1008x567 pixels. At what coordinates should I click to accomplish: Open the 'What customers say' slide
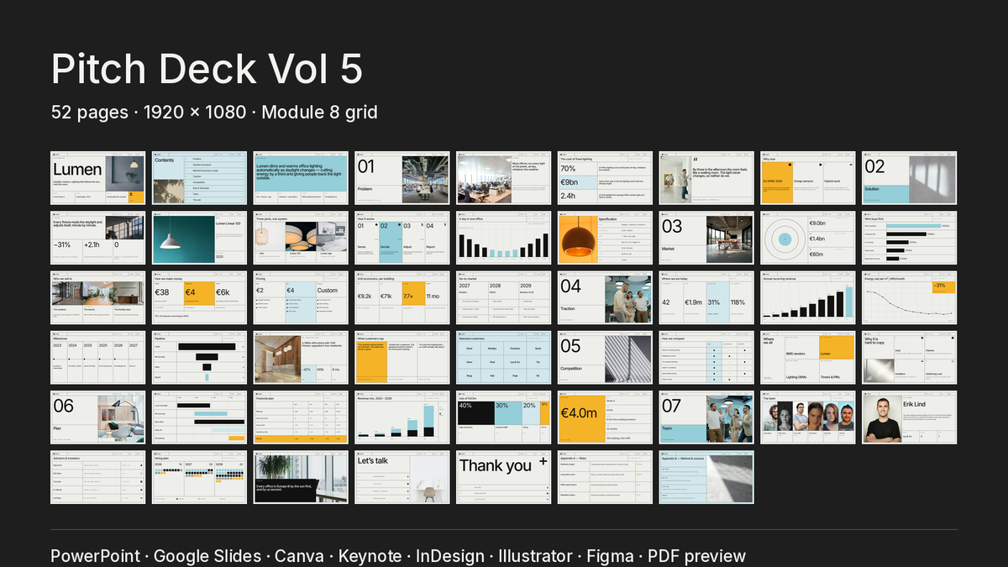coord(402,357)
